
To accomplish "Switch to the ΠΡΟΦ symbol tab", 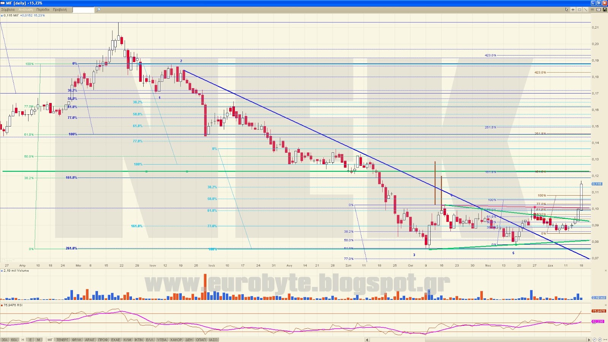I will tap(103, 340).
